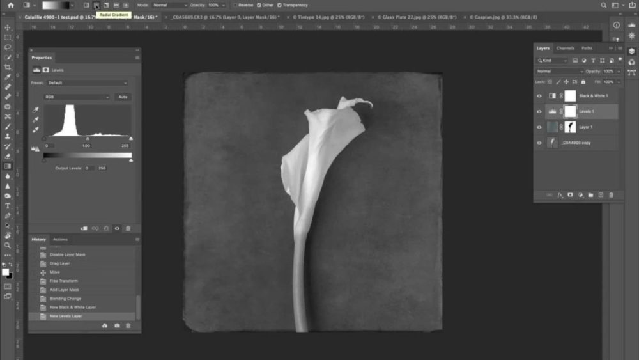This screenshot has height=360, width=639.
Task: Click the Radial Gradient option icon
Action: pyautogui.click(x=96, y=5)
